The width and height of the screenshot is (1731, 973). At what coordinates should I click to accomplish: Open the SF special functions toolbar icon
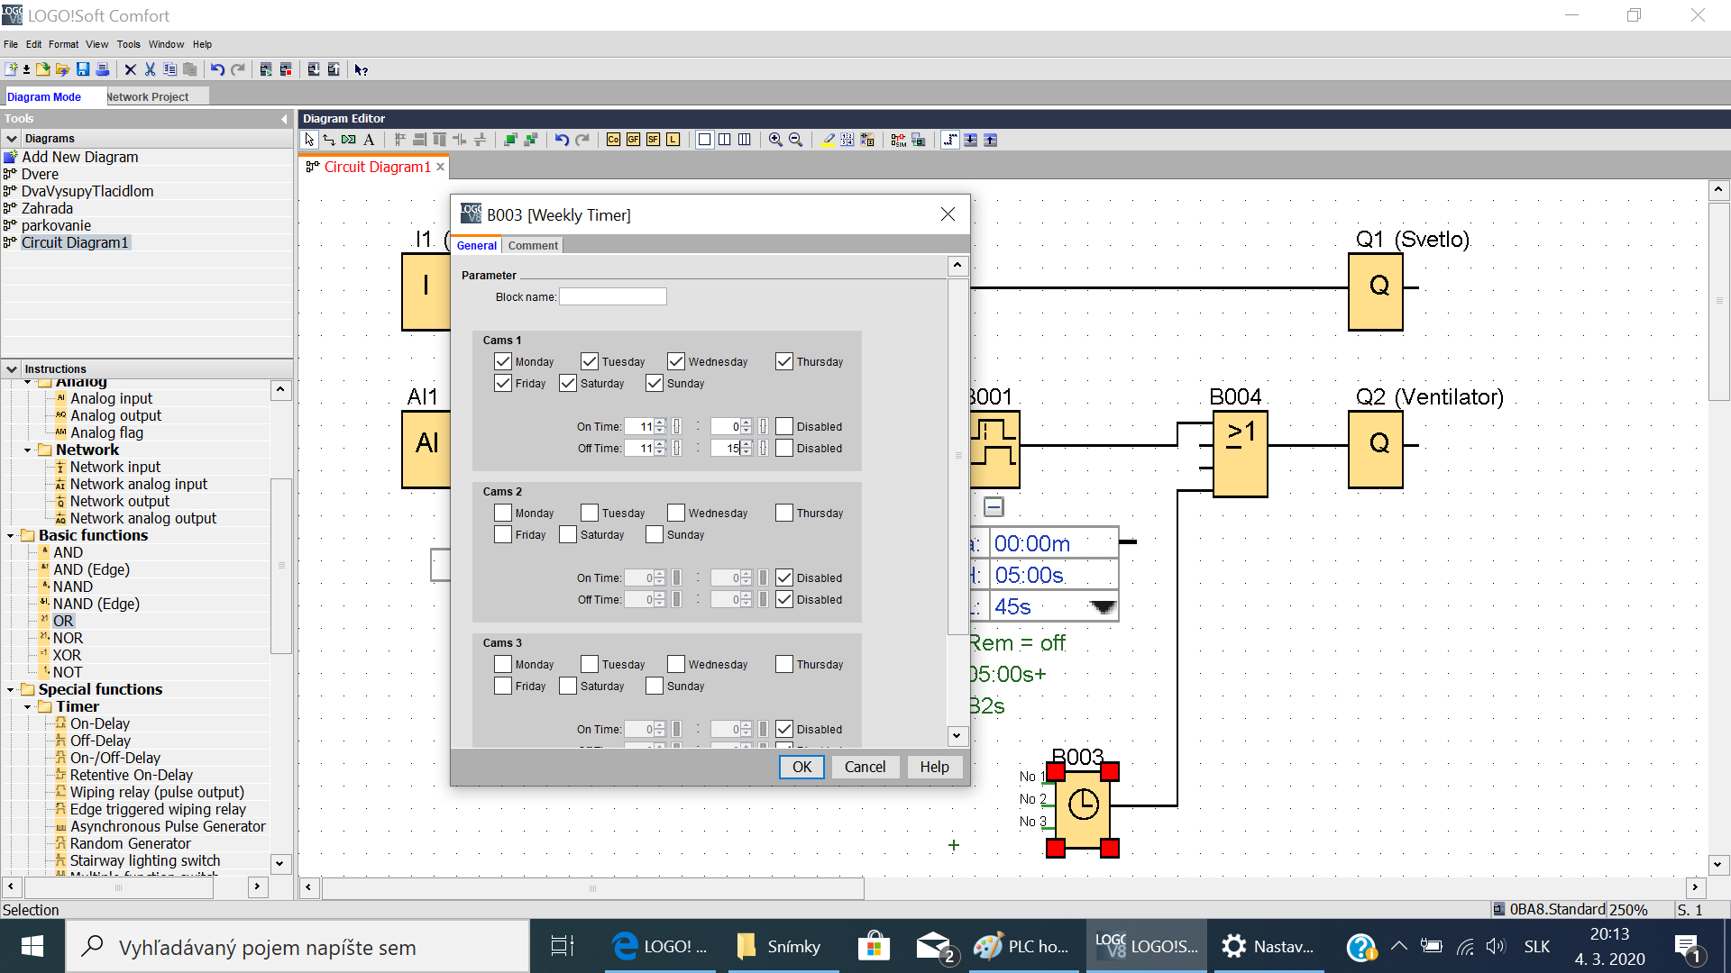click(653, 140)
